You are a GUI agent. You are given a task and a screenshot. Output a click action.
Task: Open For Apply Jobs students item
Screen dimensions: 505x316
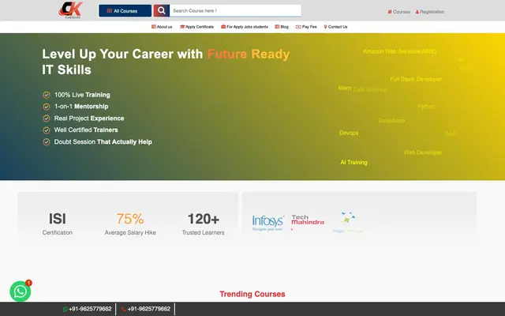click(245, 27)
